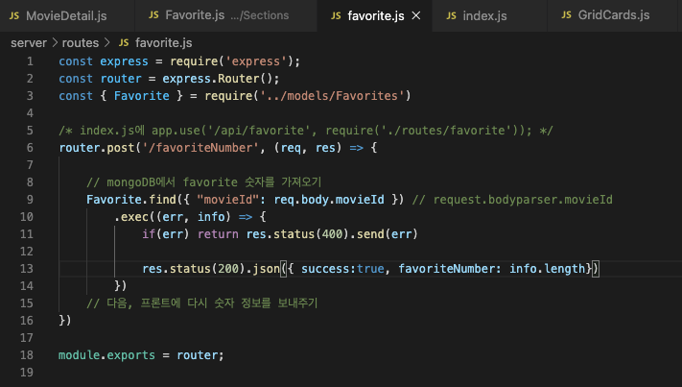Viewport: 682px width, 387px height.
Task: Click JS icon in breadcrumb before favorite.js
Action: [124, 42]
